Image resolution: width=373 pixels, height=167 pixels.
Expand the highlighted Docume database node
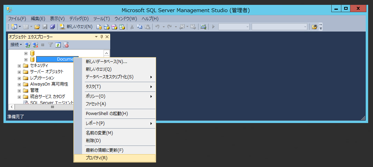(x=26, y=60)
